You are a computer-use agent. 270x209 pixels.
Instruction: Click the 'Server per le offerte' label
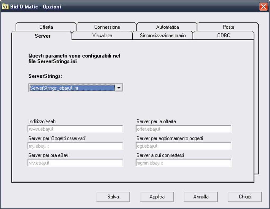[156, 121]
